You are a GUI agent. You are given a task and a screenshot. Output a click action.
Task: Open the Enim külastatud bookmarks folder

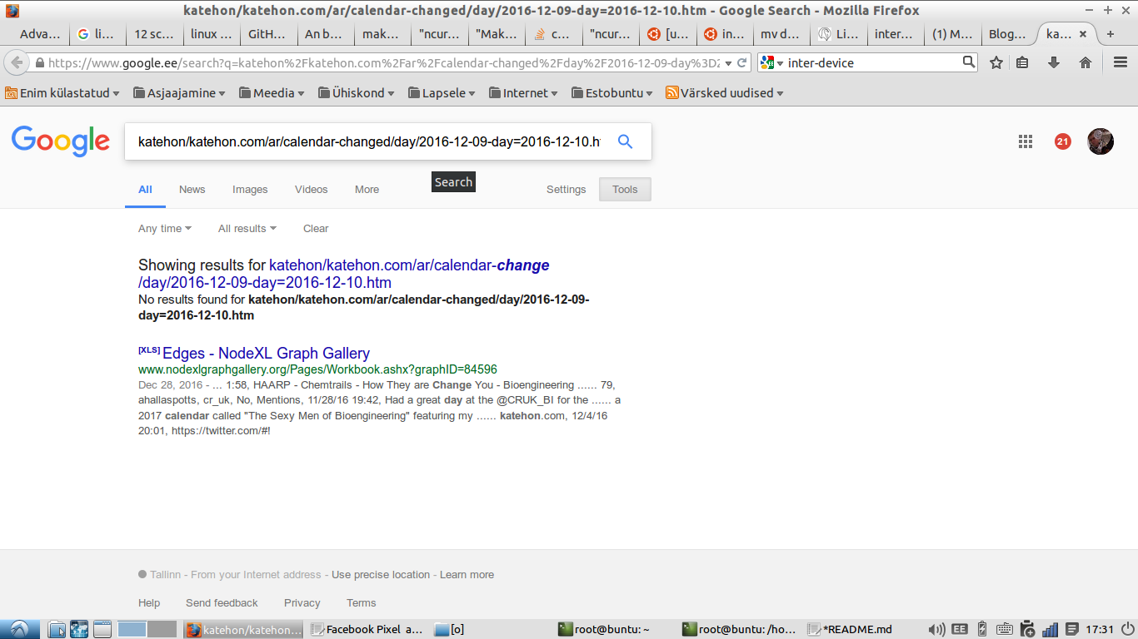tap(62, 93)
